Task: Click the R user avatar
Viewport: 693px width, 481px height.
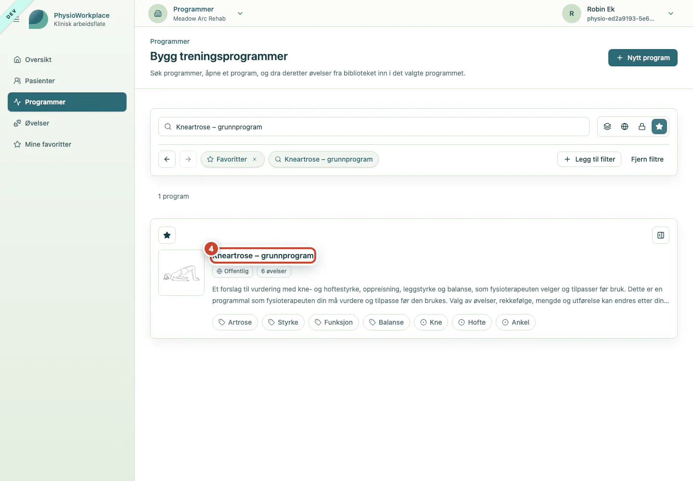Action: [x=572, y=13]
